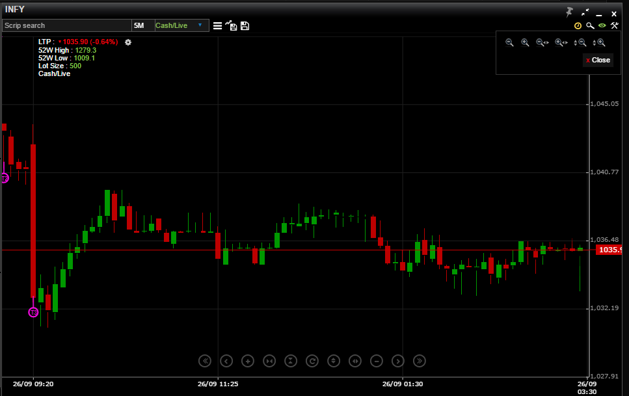Open the hammer and wrench tools icon
Screen dimensions: 629x396
tap(615, 25)
